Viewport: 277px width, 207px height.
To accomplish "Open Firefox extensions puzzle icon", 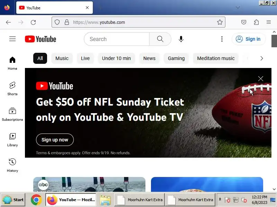I will tap(256, 22).
